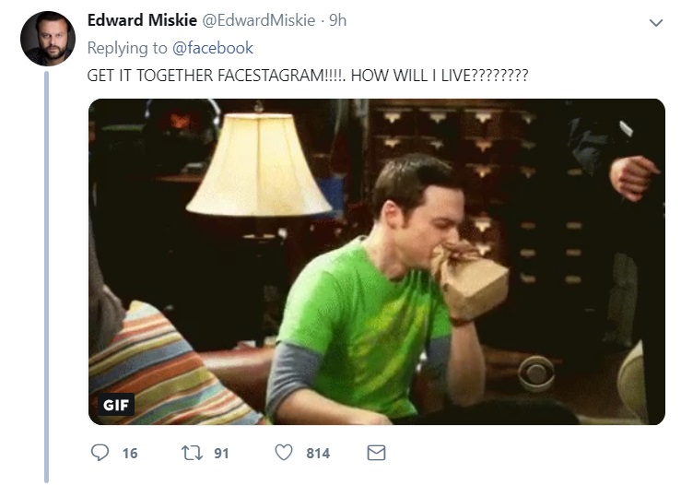Click the retweet count 91
The height and width of the screenshot is (485, 681).
tap(221, 454)
